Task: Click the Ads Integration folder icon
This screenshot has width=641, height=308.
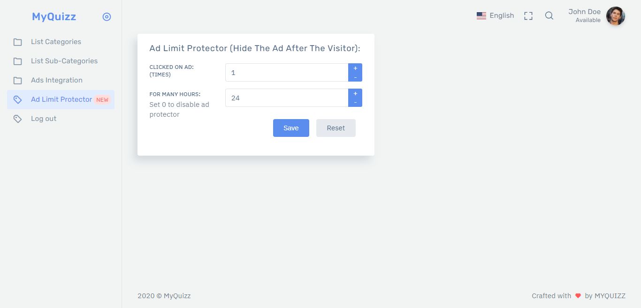Action: pos(17,81)
